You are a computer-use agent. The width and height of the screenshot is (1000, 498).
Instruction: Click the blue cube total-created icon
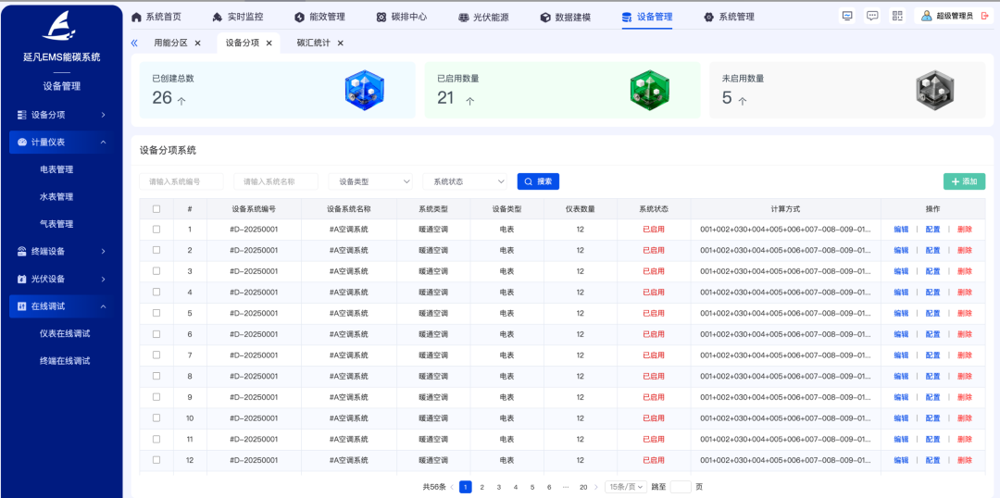point(364,90)
